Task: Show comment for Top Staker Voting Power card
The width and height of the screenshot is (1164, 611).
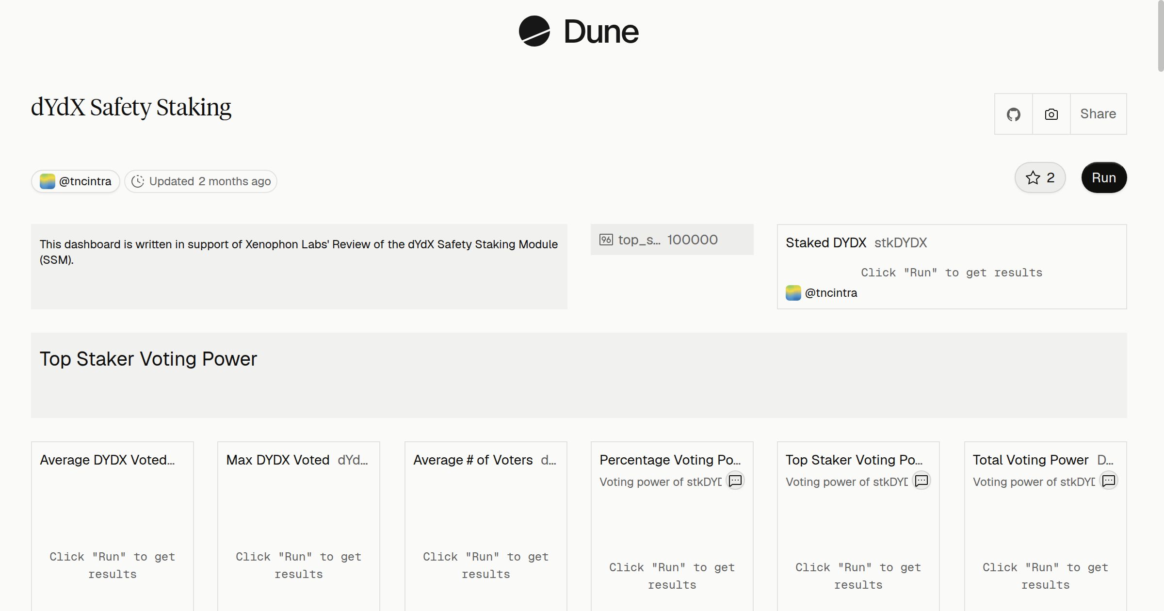Action: (921, 481)
